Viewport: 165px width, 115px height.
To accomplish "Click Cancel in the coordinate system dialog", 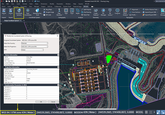I will click(54, 102).
